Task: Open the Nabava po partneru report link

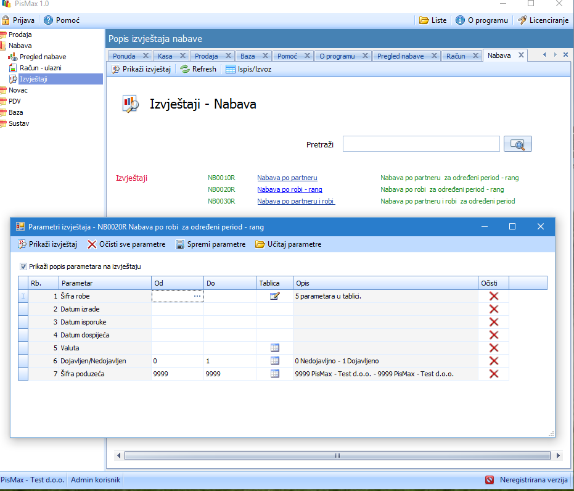Action: 287,178
